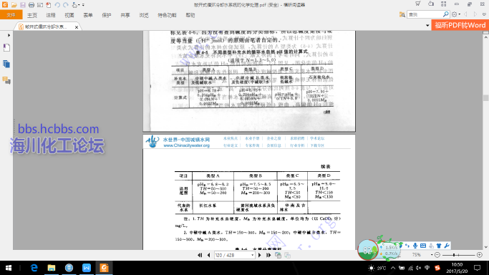The height and width of the screenshot is (275, 489).
Task: Switch to the 保护 ribbon tab
Action: [107, 15]
